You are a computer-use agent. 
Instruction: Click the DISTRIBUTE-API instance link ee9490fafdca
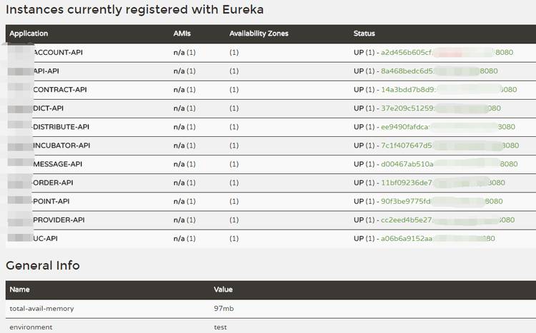448,127
